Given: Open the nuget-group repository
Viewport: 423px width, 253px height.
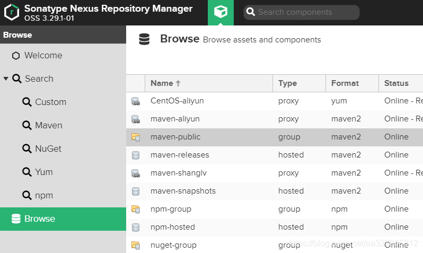Looking at the screenshot, I should (173, 245).
